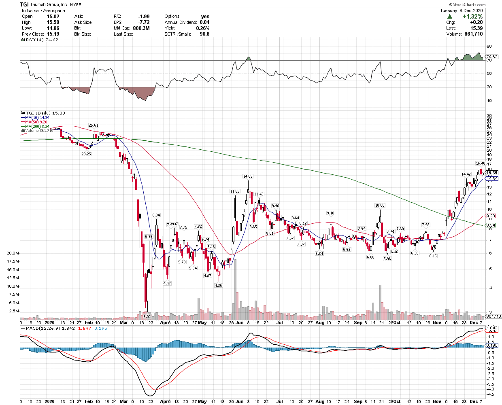Click the 9.18 August high annotation
Image resolution: width=502 pixels, height=405 pixels.
pyautogui.click(x=331, y=213)
